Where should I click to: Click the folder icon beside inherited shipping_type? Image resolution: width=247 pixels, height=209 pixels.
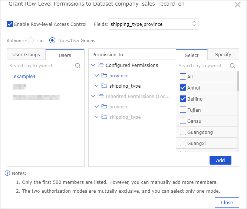pyautogui.click(x=104, y=117)
